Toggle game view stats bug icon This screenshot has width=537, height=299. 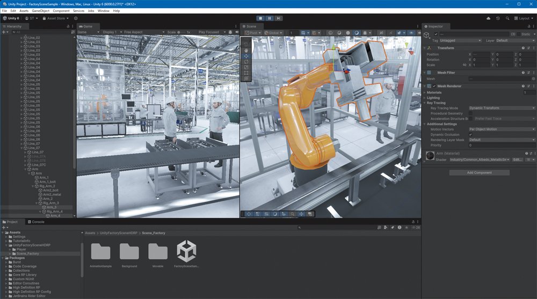tap(230, 32)
